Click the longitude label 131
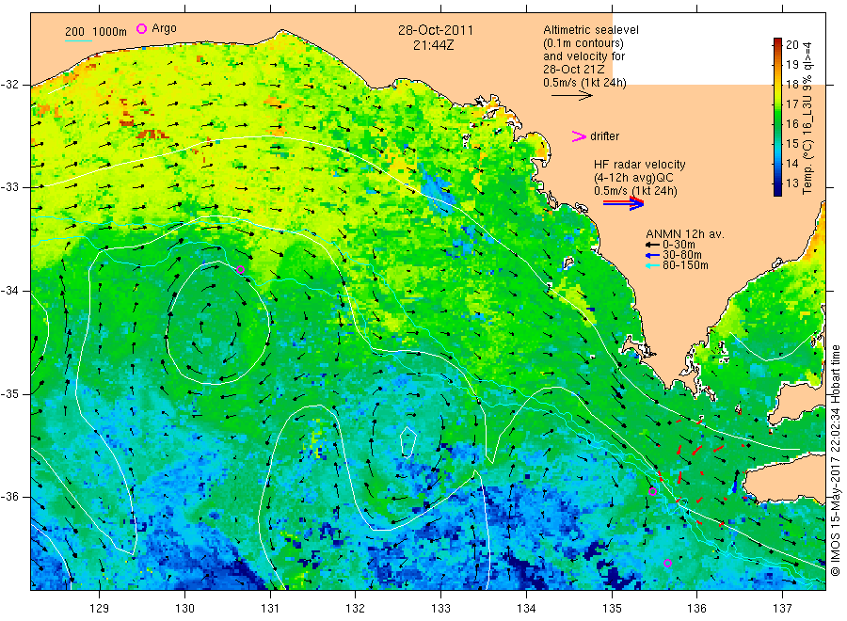 (270, 609)
